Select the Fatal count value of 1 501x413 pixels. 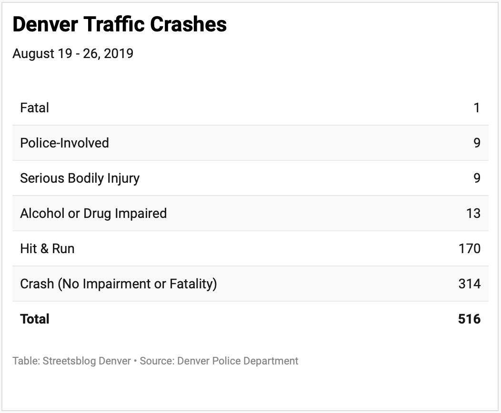tap(477, 108)
